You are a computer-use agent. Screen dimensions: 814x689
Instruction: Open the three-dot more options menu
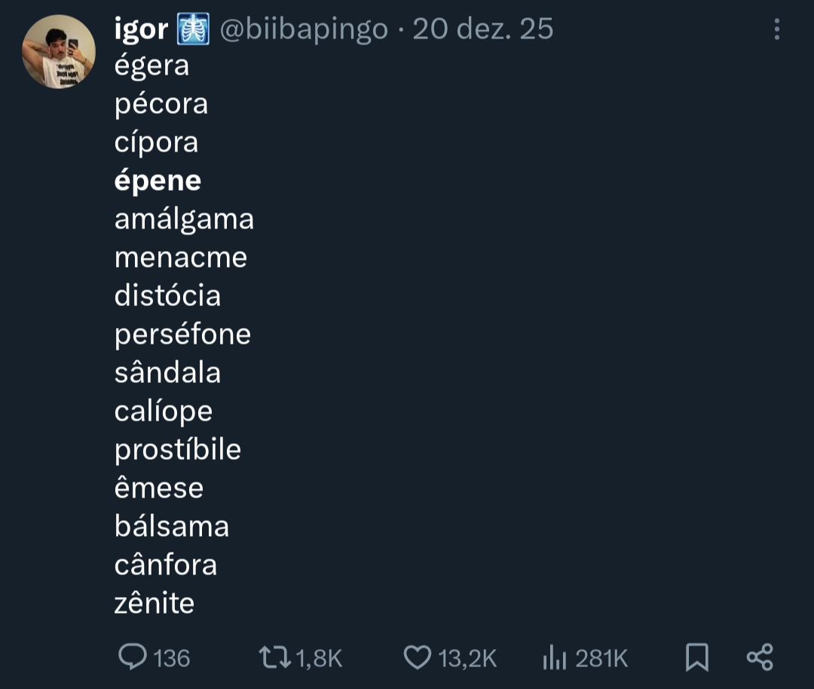[x=776, y=29]
